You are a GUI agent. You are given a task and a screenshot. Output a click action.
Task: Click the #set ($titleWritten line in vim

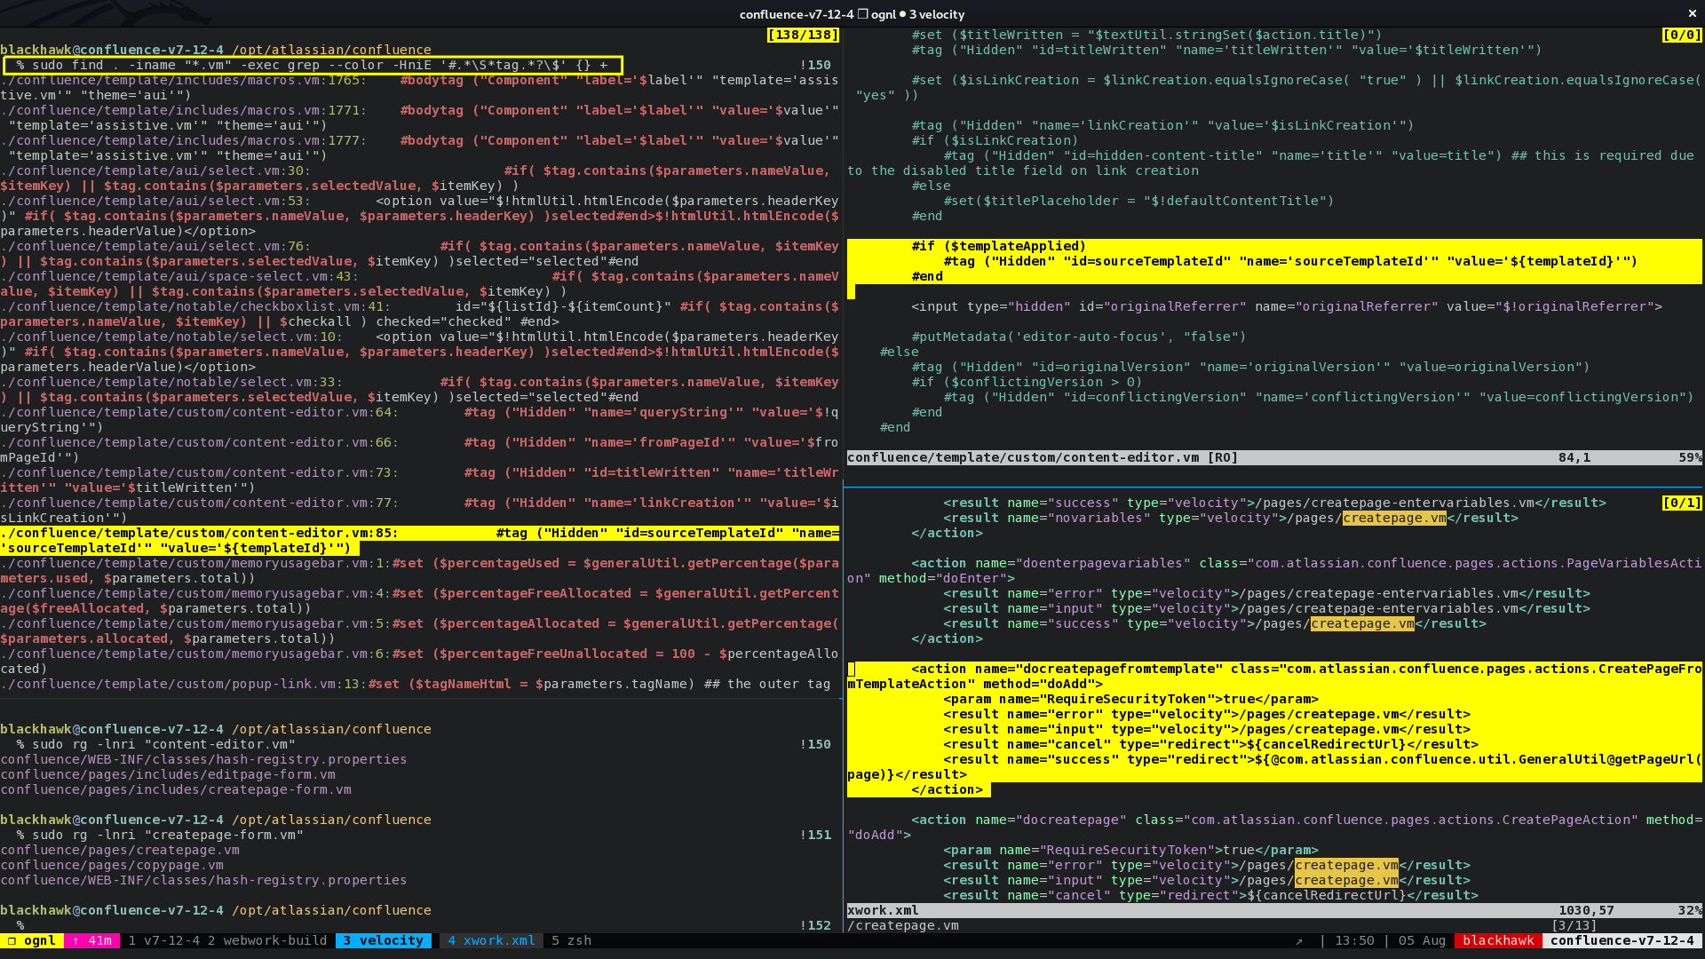pyautogui.click(x=1146, y=35)
